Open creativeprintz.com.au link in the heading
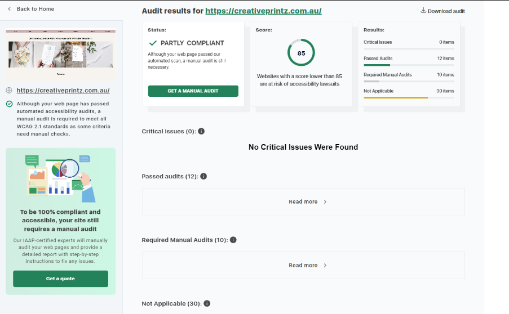 (x=263, y=11)
